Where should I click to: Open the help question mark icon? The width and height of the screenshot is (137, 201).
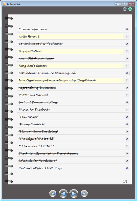click(125, 9)
